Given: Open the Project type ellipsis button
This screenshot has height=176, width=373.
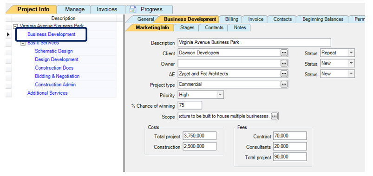Looking at the screenshot, I should click(284, 84).
